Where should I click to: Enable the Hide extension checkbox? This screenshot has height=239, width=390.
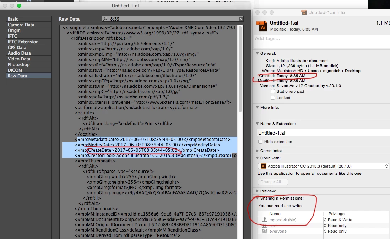tap(260, 142)
